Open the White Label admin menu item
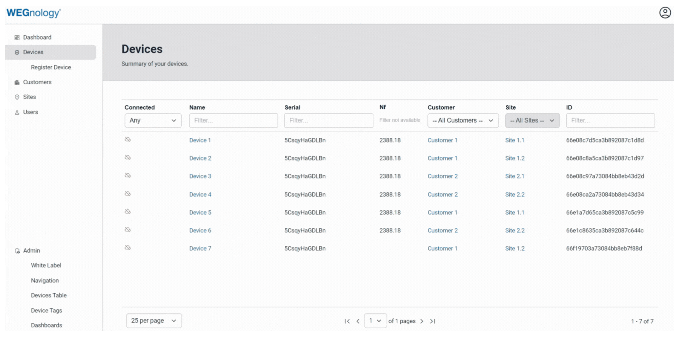The image size is (679, 339). point(46,266)
